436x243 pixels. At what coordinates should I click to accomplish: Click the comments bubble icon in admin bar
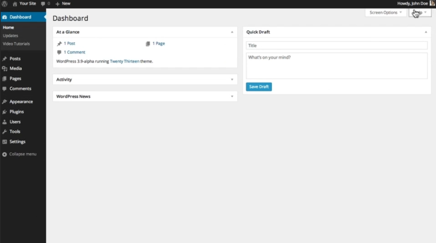43,3
